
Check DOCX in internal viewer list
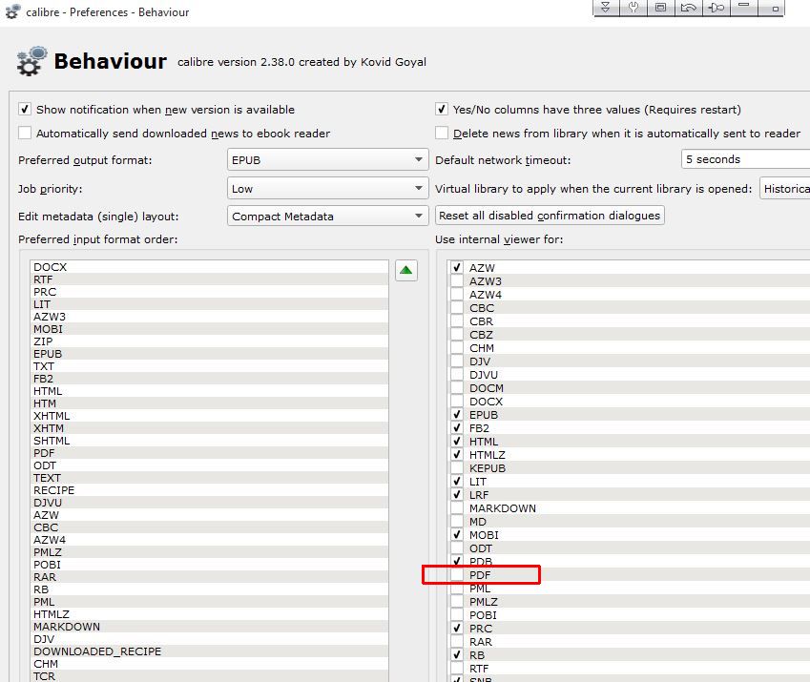(x=457, y=402)
